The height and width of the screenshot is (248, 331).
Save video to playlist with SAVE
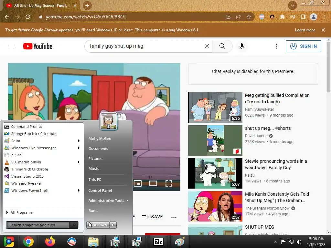[153, 217]
